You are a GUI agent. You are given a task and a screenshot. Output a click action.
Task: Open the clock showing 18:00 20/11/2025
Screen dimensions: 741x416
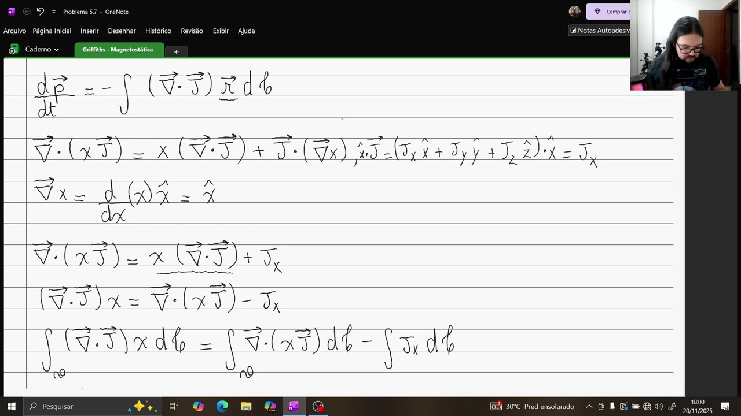coord(698,406)
